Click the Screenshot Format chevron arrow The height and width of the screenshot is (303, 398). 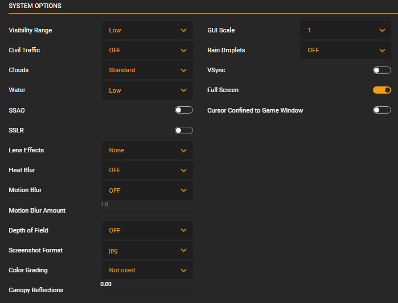(x=183, y=250)
